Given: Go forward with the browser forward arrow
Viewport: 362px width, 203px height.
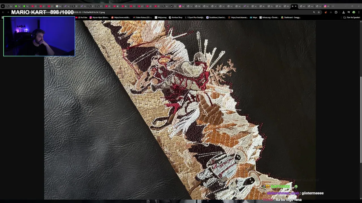Looking at the screenshot, I should [x=8, y=12].
